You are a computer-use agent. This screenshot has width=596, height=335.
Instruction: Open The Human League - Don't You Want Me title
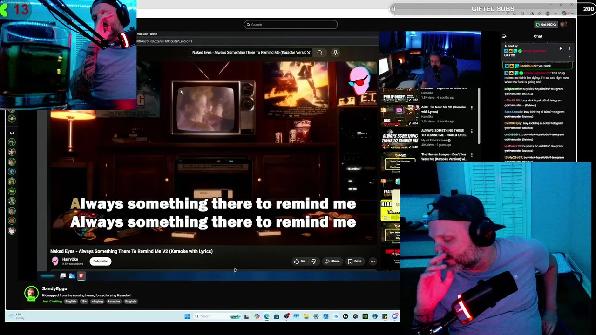tap(444, 157)
